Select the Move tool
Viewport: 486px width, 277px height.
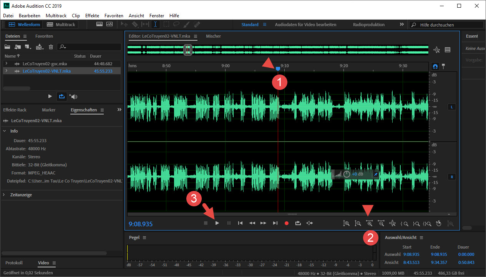124,24
